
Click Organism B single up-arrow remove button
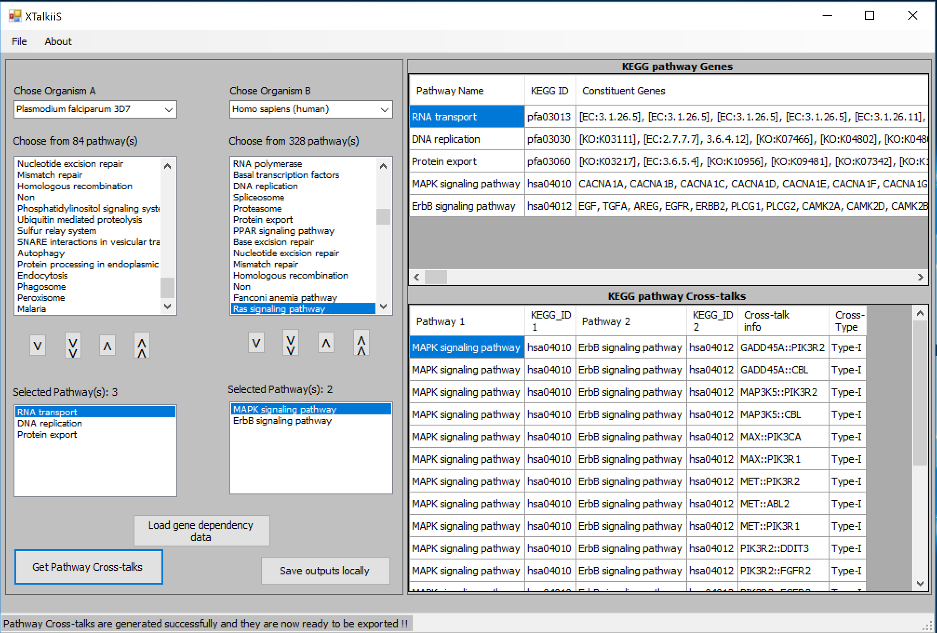tap(326, 343)
